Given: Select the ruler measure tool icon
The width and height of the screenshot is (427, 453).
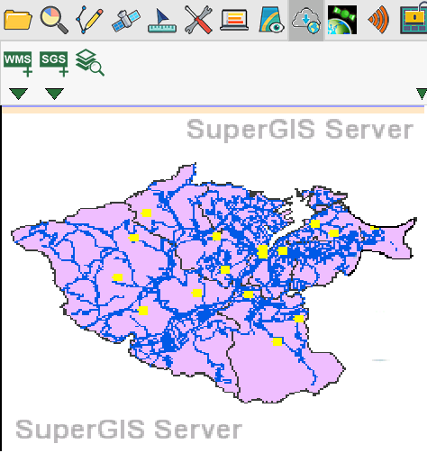Looking at the screenshot, I should coord(162,21).
